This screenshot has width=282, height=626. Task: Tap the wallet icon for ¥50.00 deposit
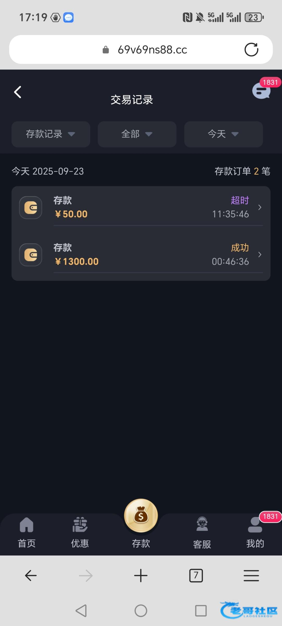(31, 208)
